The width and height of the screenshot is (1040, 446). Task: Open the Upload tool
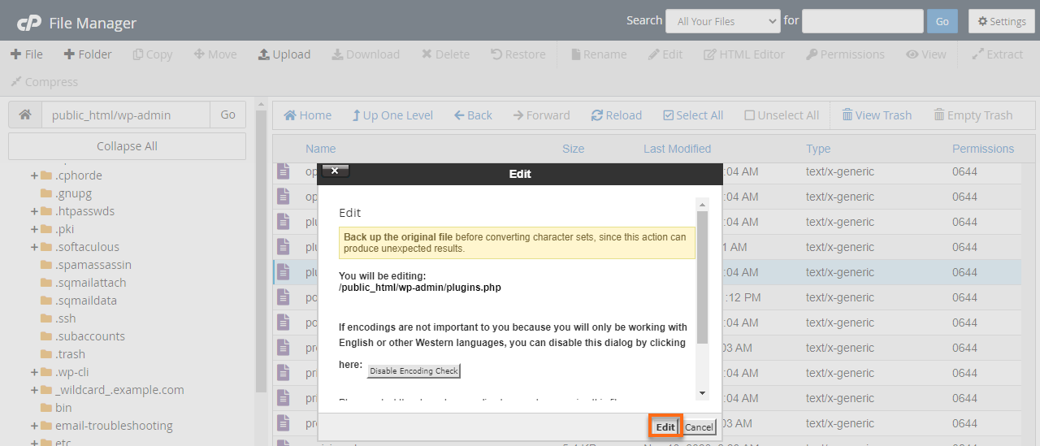point(284,54)
